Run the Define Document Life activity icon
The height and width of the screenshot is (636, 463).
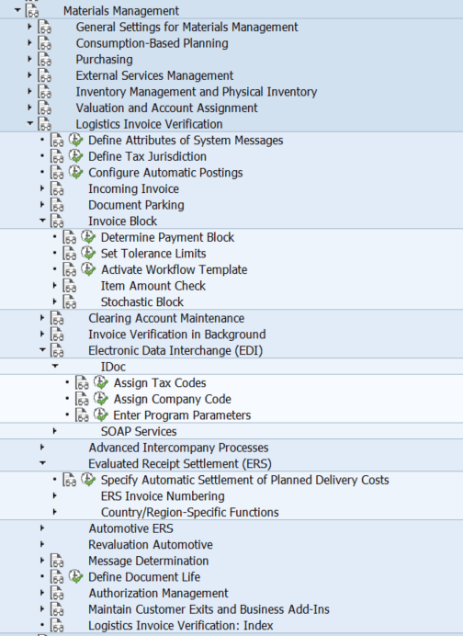(x=75, y=576)
